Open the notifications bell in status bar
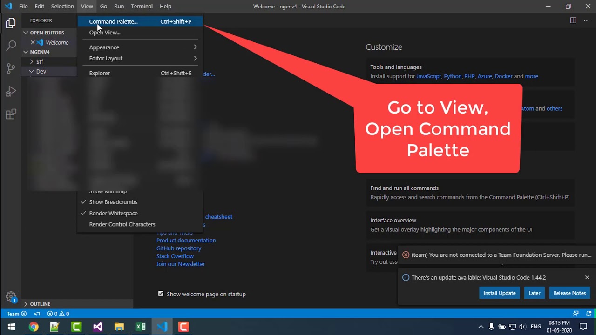The width and height of the screenshot is (596, 335). coord(589,314)
